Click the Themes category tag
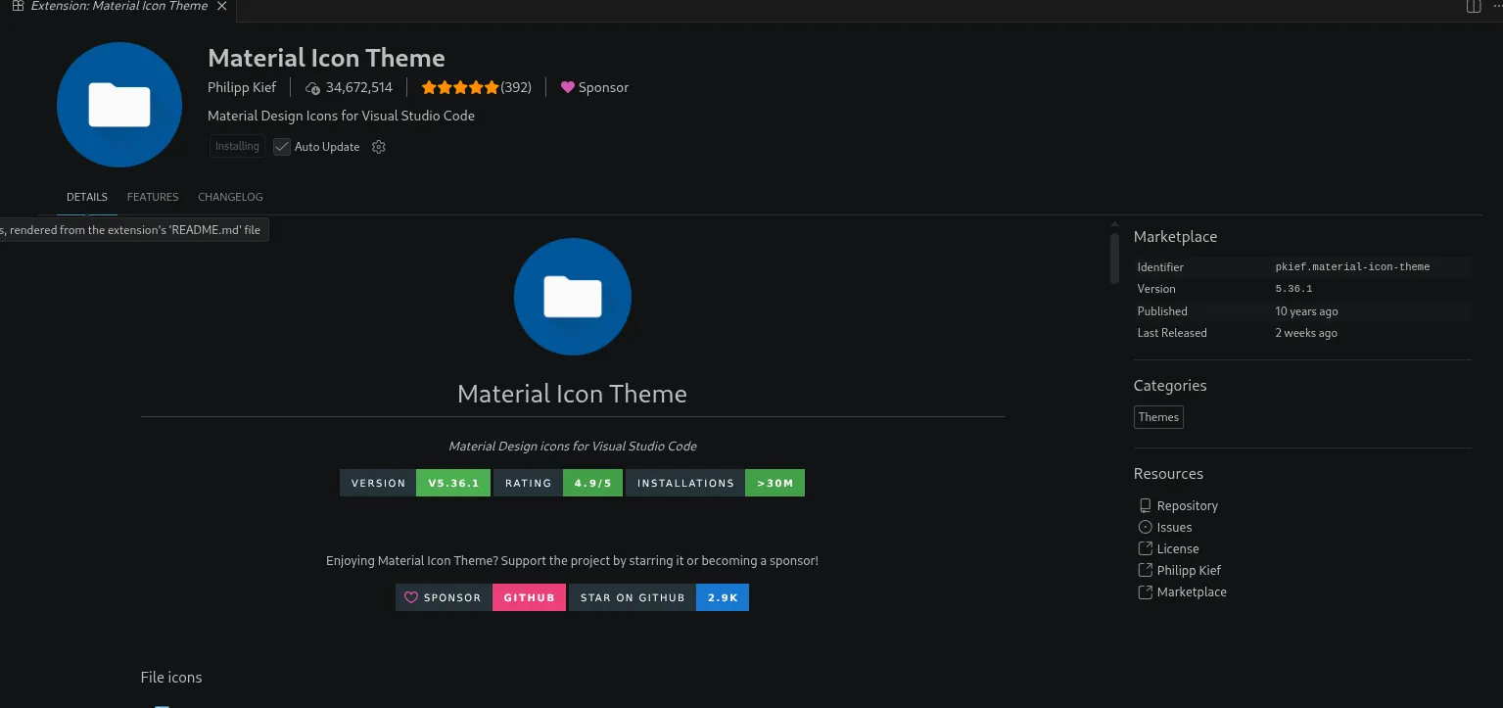1503x708 pixels. click(x=1158, y=417)
